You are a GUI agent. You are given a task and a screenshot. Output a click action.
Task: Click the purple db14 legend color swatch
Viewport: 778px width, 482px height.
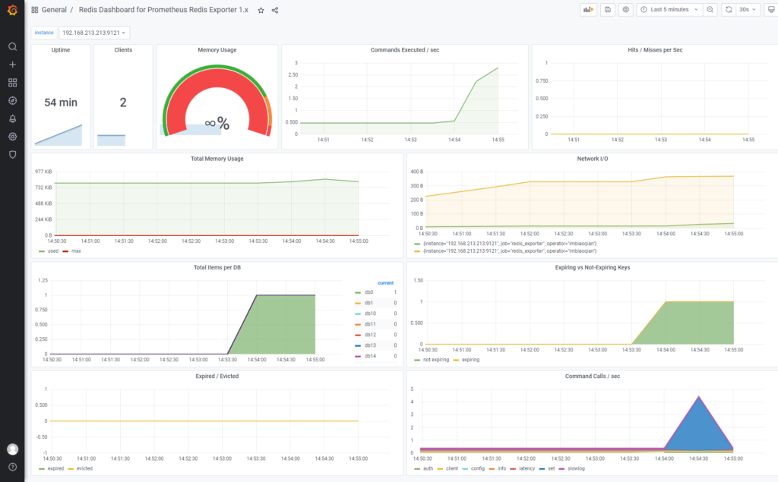pos(358,356)
